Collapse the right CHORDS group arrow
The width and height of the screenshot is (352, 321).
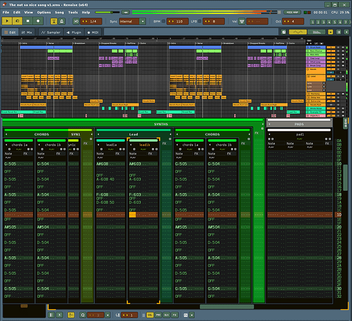177,134
